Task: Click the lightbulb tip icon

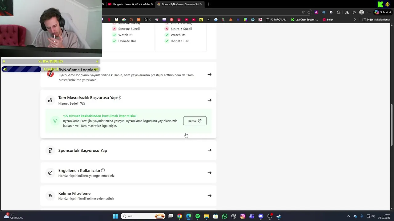Action: click(x=55, y=121)
